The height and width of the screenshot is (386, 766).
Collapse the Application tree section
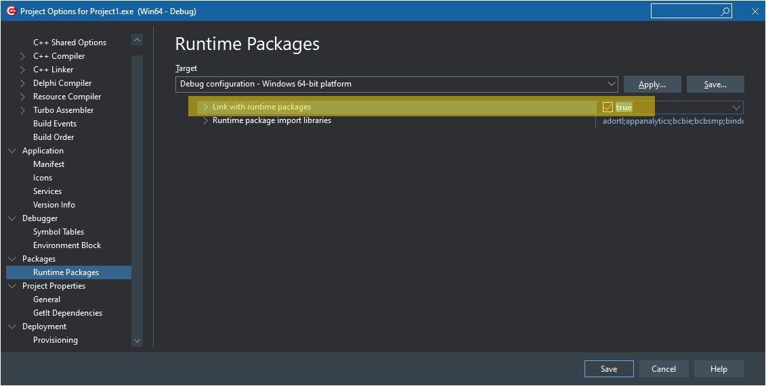click(x=12, y=151)
